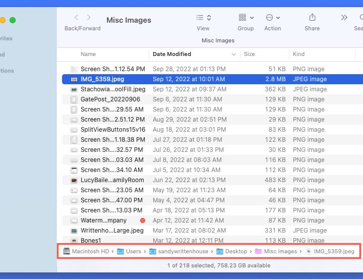Click the SplitViewButtons15v16 file icon
Screen dimensions: 363x279
coord(74,130)
